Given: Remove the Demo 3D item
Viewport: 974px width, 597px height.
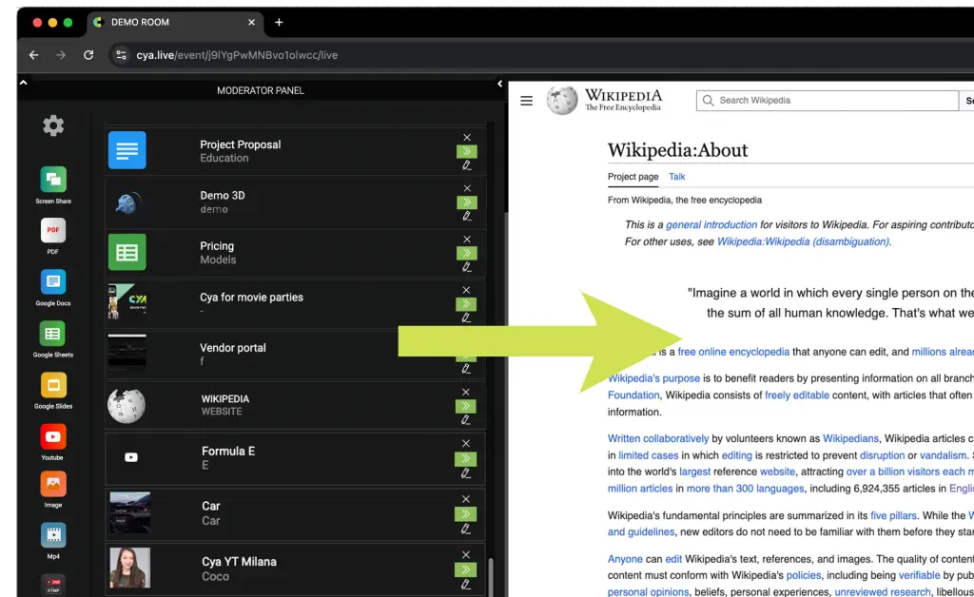Looking at the screenshot, I should point(466,188).
